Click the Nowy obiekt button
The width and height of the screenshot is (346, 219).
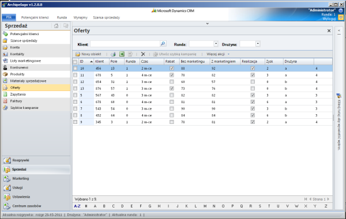click(88, 54)
